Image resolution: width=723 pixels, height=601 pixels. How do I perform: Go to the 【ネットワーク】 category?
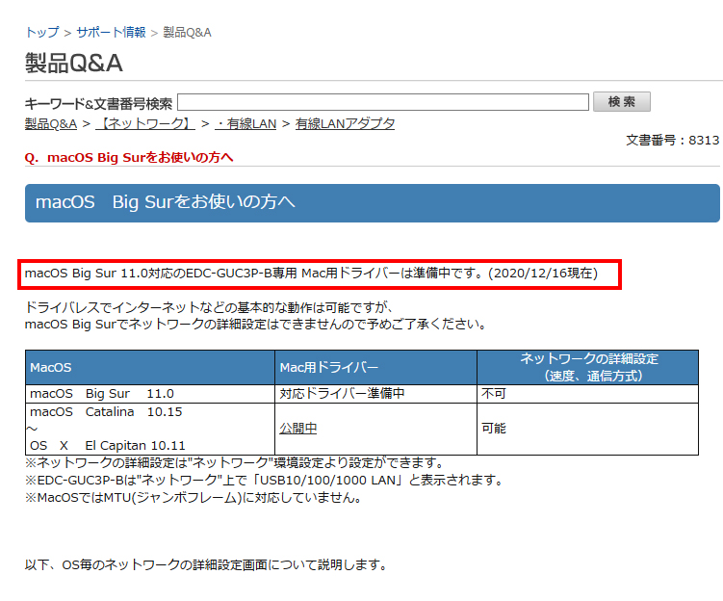click(x=147, y=124)
